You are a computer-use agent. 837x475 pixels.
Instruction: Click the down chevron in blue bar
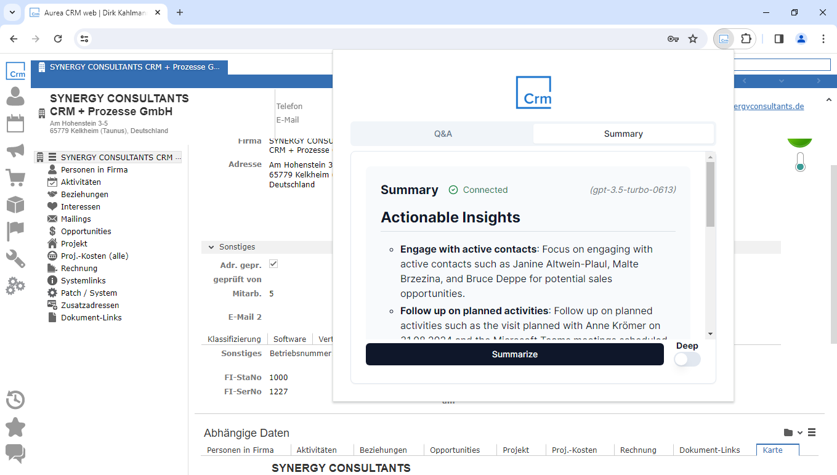pos(782,81)
